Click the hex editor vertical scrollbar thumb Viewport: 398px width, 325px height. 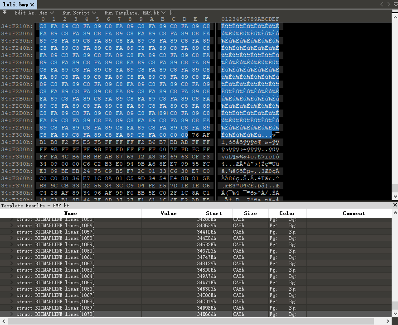pos(394,189)
